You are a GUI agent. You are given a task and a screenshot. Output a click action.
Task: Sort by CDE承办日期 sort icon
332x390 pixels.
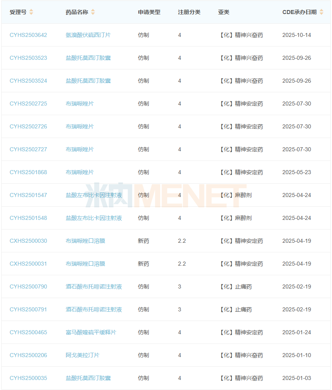pos(321,12)
